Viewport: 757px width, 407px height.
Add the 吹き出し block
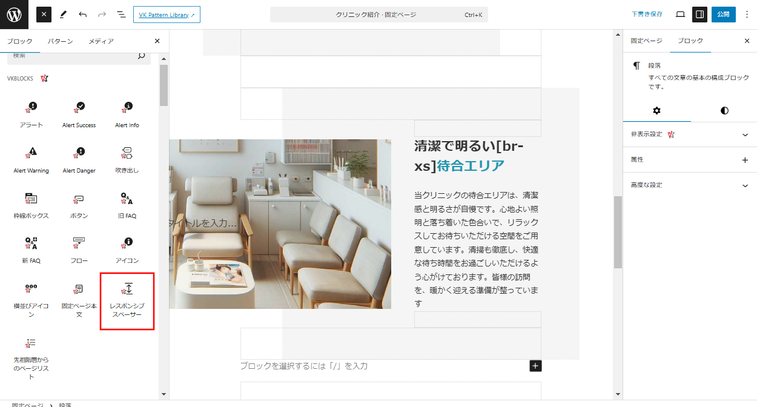(127, 160)
